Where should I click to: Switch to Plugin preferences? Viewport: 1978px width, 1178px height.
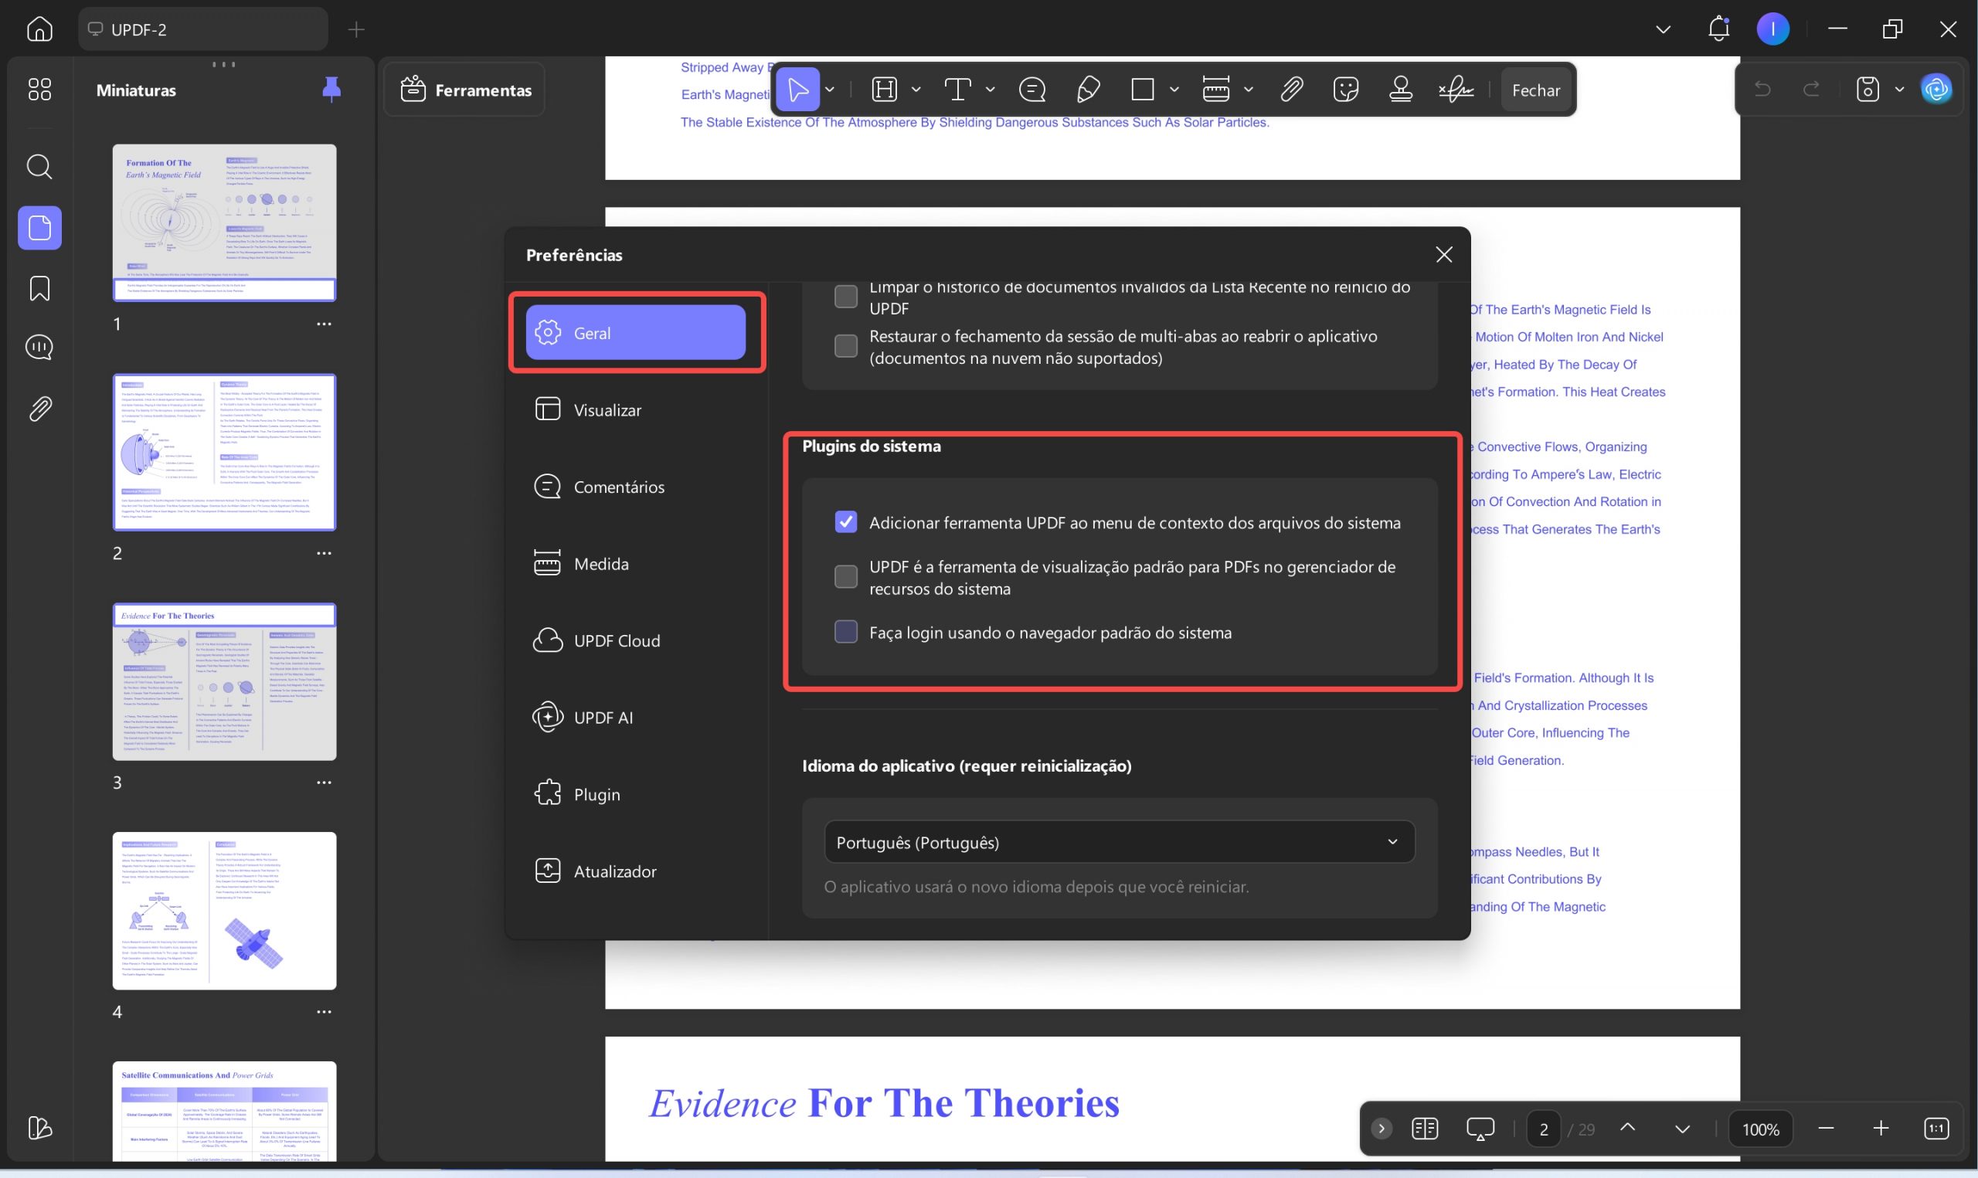(636, 794)
